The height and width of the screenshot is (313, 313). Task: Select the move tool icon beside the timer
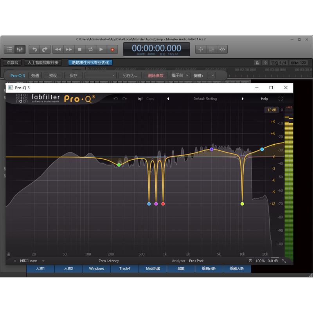pos(201,49)
